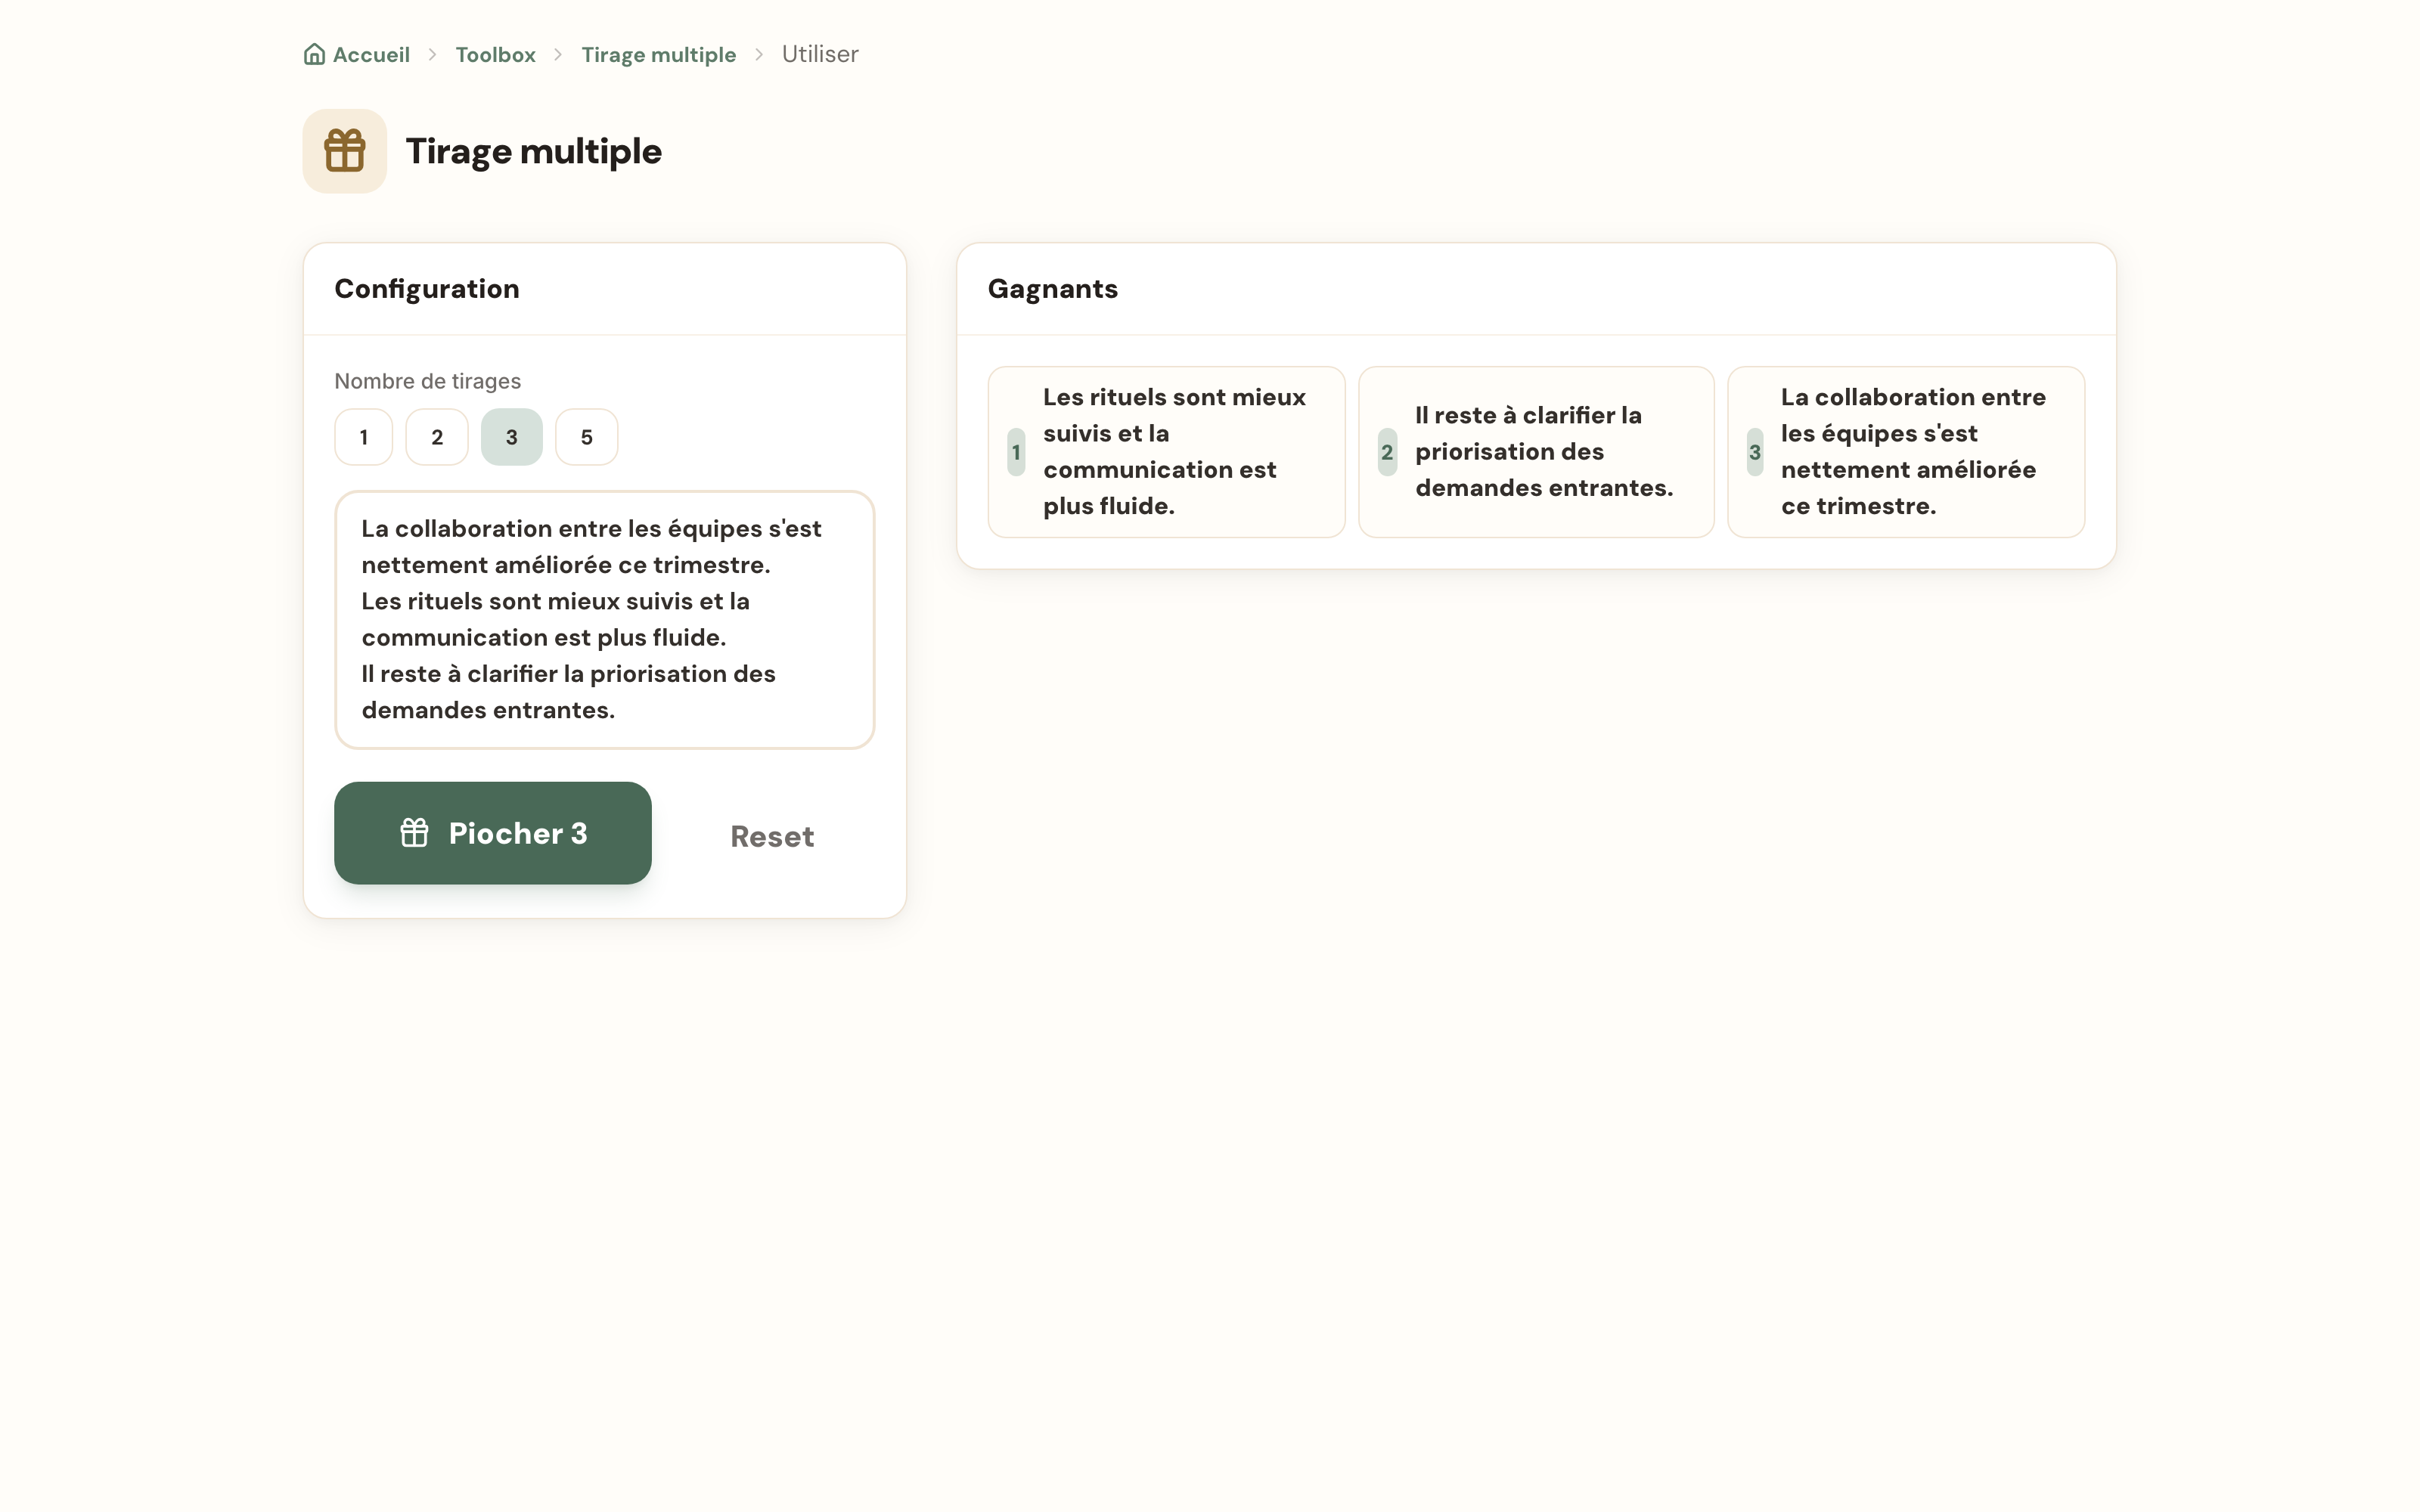Click the number 2 badge on second winner
Image resolution: width=2420 pixels, height=1512 pixels.
(1387, 452)
